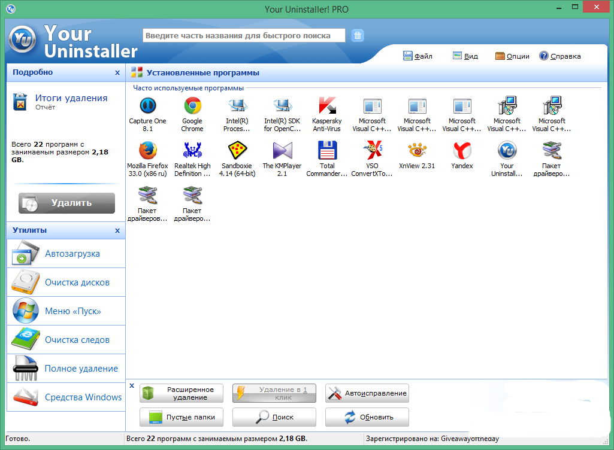
Task: Open the Вид menu
Action: coord(465,56)
